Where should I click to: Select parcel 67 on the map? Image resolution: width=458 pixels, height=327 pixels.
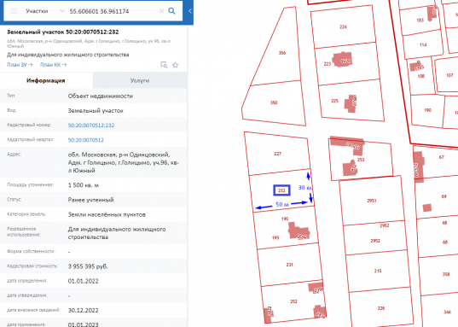pos(441,157)
